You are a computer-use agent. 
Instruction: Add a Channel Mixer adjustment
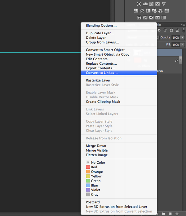[x=160, y=11]
